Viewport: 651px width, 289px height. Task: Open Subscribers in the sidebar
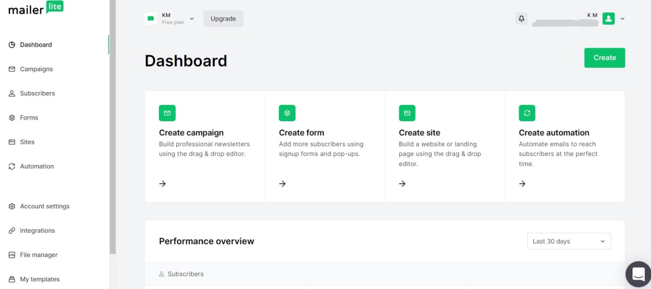click(37, 94)
